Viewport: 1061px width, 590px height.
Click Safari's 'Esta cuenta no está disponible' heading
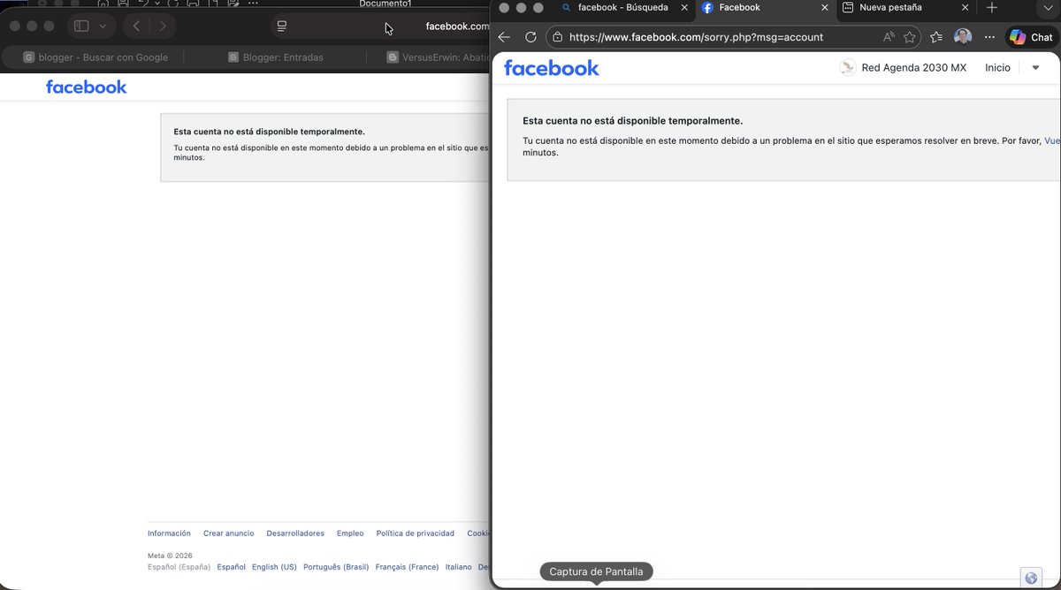[x=269, y=132]
